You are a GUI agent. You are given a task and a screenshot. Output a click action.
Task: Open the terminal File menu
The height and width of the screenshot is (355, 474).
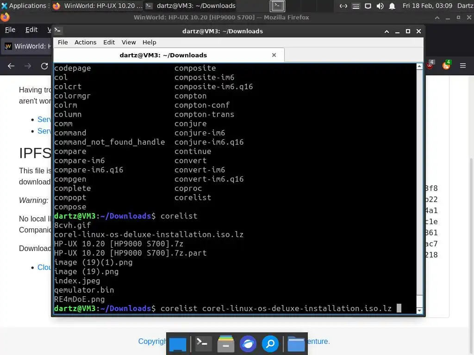pos(63,42)
